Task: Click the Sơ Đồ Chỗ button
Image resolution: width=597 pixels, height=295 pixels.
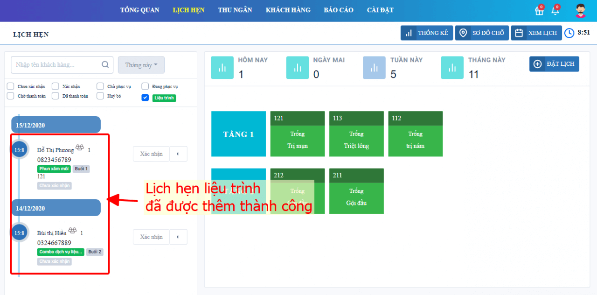Action: pos(482,33)
